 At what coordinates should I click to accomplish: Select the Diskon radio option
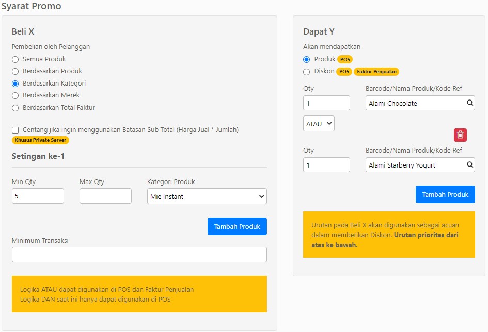click(x=307, y=72)
